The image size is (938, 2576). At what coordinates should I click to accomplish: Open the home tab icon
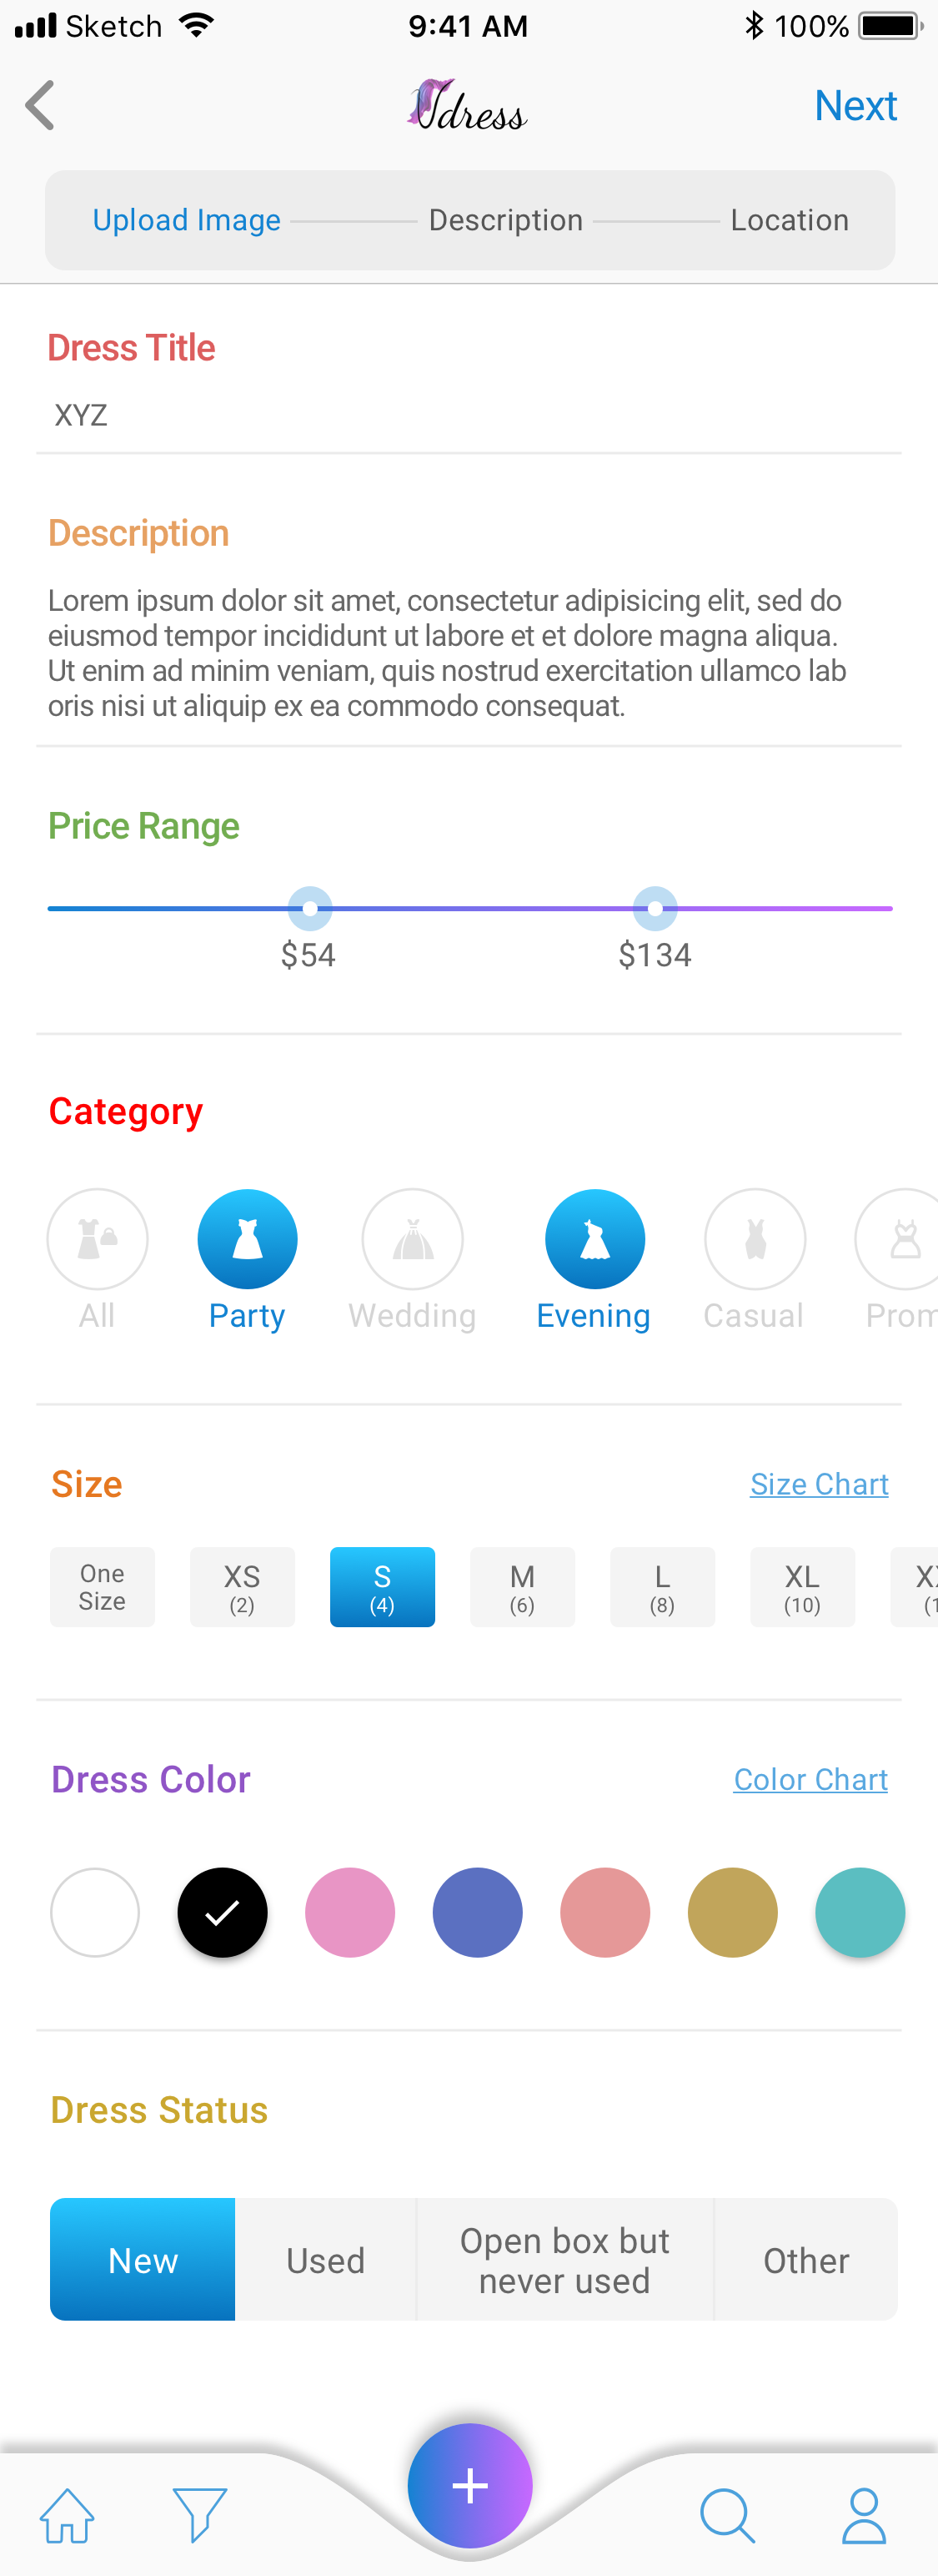point(67,2515)
